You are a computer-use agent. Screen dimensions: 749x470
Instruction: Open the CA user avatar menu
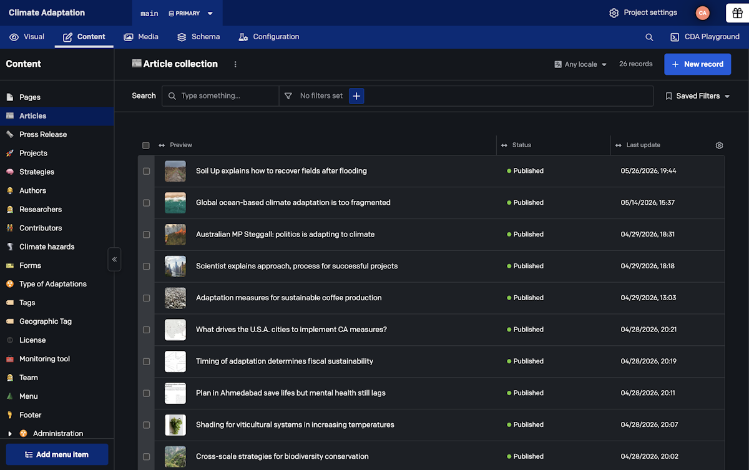click(x=703, y=13)
